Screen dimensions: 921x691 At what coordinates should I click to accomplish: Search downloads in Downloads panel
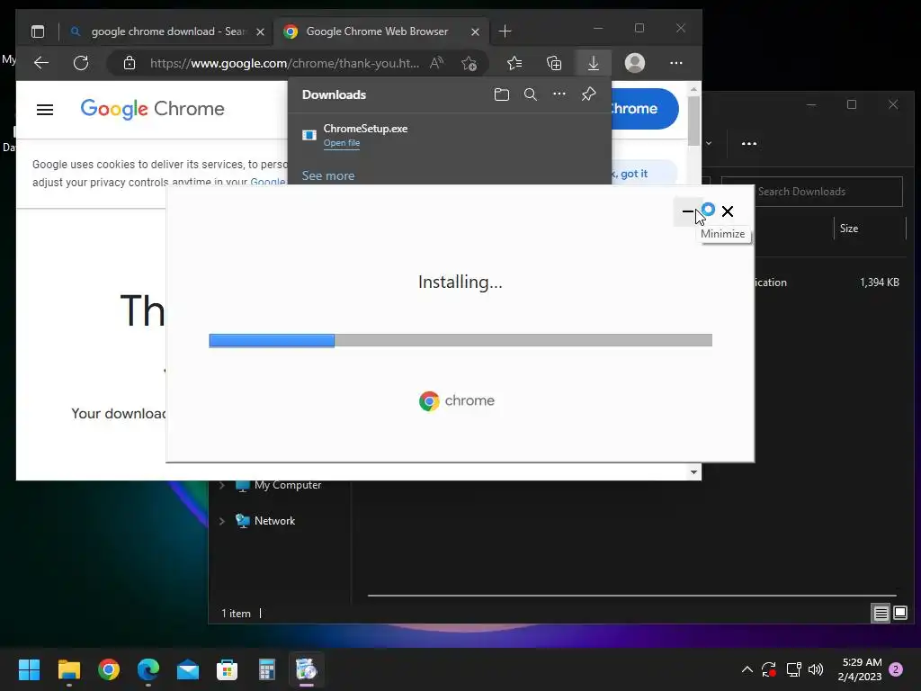point(531,94)
